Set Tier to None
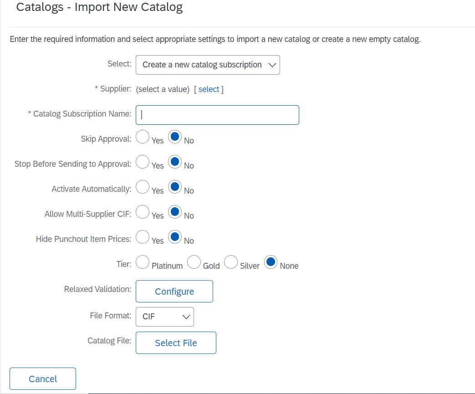This screenshot has height=394, width=475. pos(271,262)
